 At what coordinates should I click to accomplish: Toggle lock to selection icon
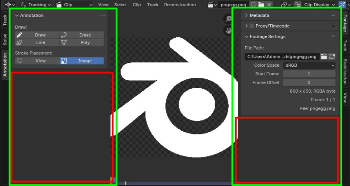297,5
